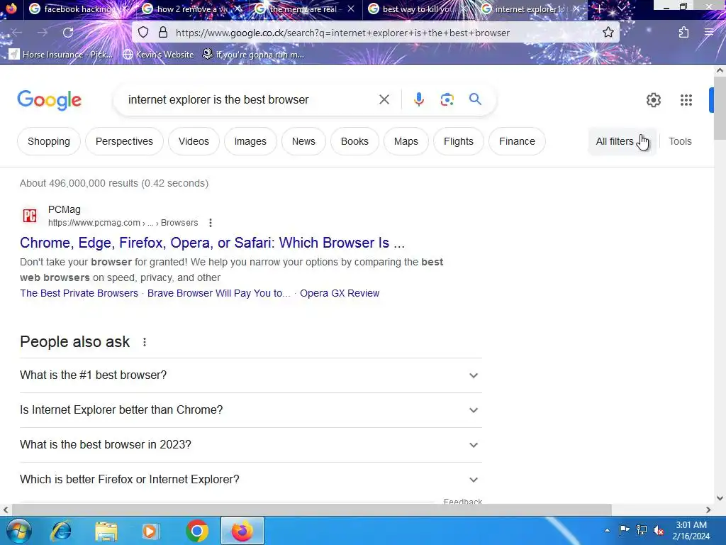Image resolution: width=726 pixels, height=545 pixels.
Task: Go to the Google logo homepage
Action: [x=50, y=100]
